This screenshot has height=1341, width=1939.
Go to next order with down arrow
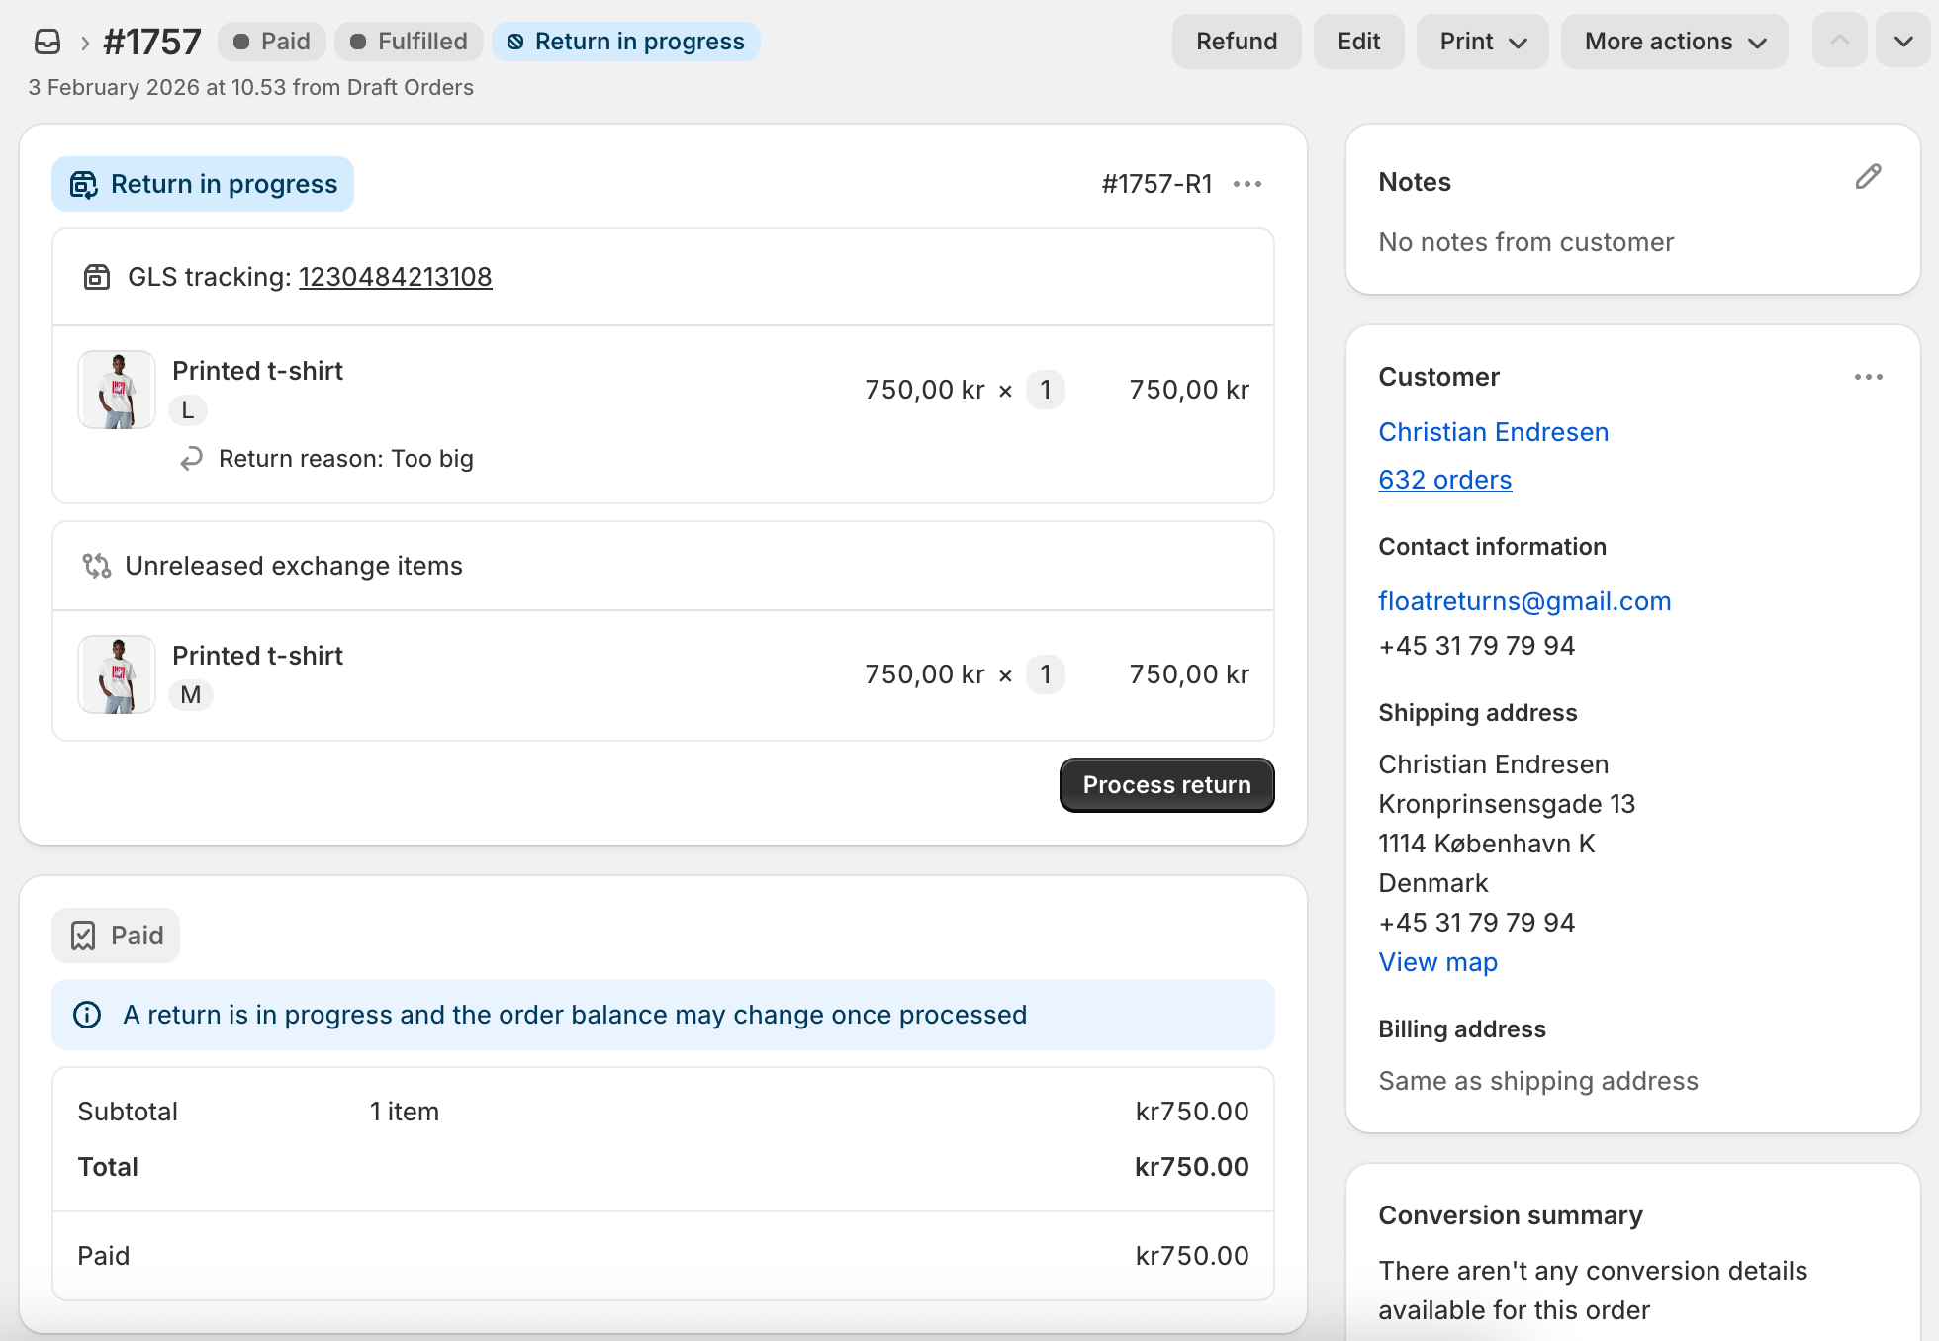(1902, 41)
